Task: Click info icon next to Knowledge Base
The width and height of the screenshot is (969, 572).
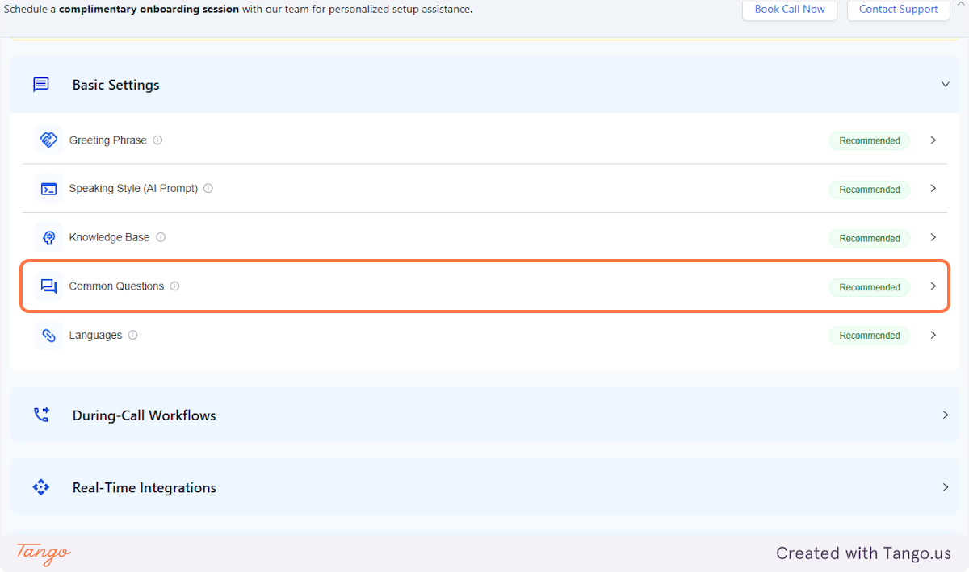Action: tap(161, 237)
